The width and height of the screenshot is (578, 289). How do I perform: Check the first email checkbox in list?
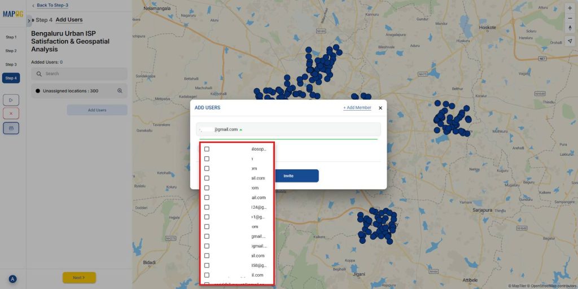coord(207,149)
